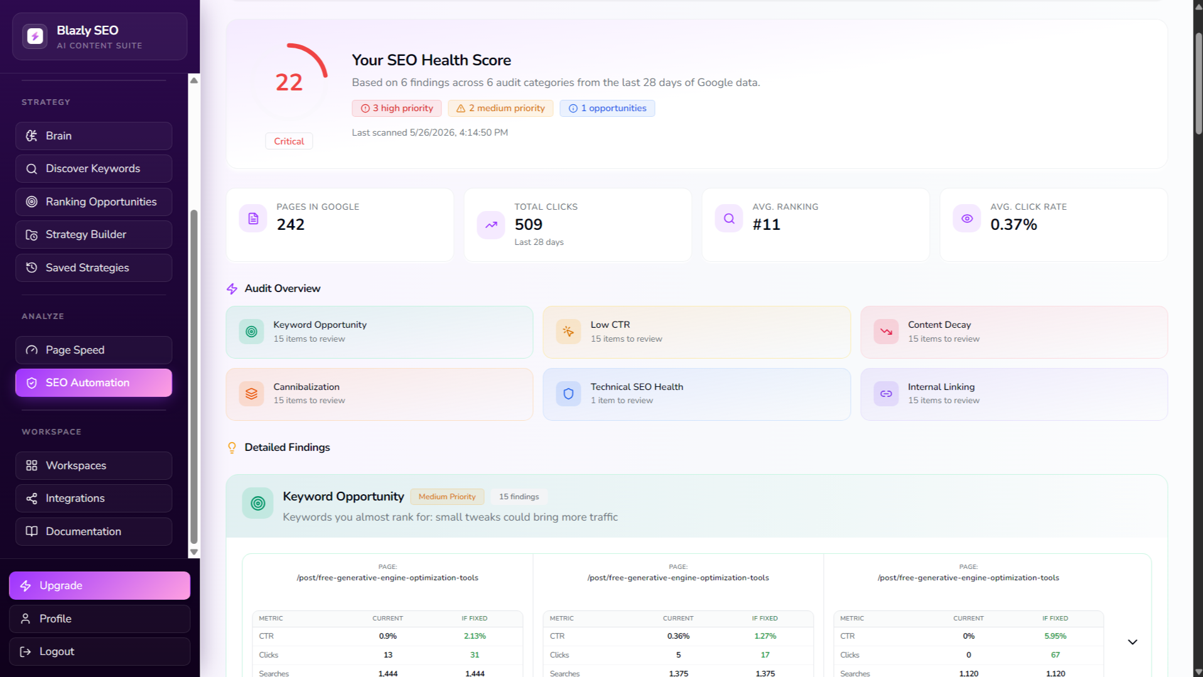
Task: Click the 15 findings tag
Action: tap(519, 497)
